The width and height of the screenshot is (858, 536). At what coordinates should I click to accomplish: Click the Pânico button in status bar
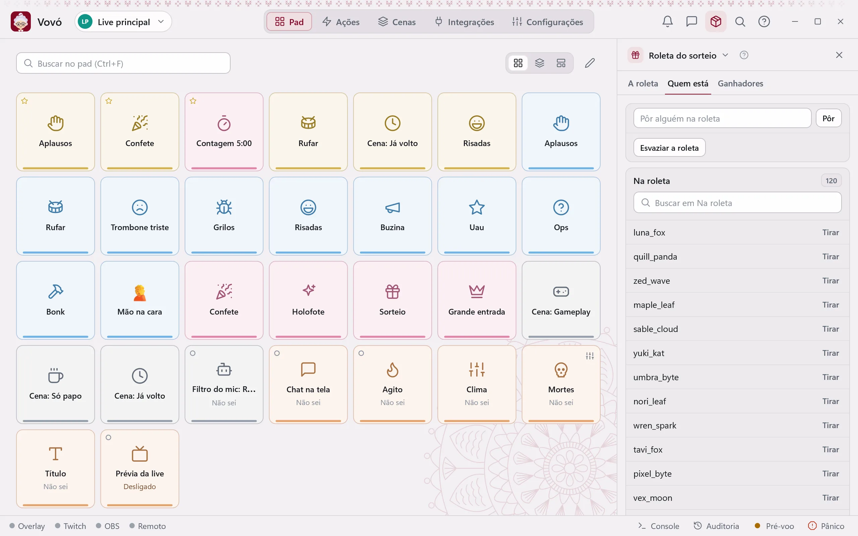tap(826, 526)
